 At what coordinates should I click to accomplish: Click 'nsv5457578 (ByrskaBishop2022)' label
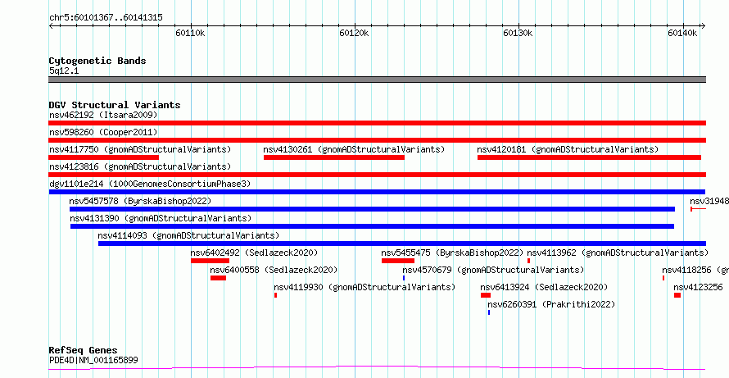coord(140,201)
